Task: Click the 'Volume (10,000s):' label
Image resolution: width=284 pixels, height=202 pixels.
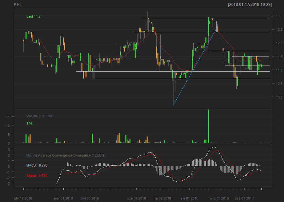Action: [x=40, y=116]
